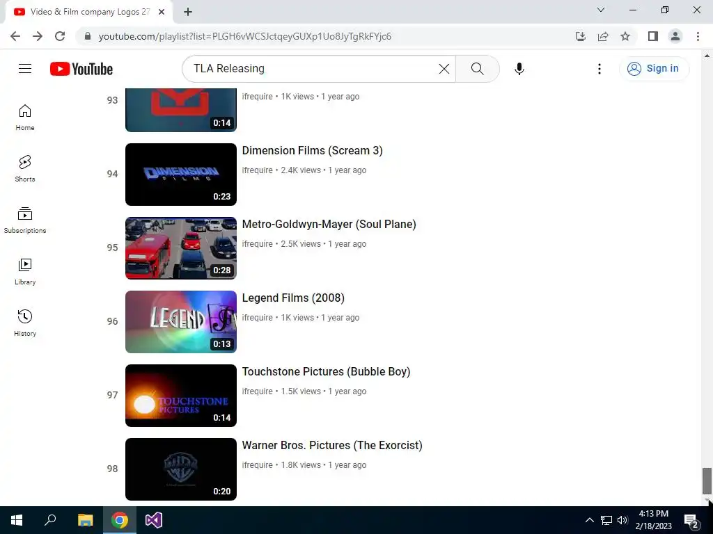The height and width of the screenshot is (534, 713).
Task: Click the scrollbar up arrow
Action: [x=707, y=56]
